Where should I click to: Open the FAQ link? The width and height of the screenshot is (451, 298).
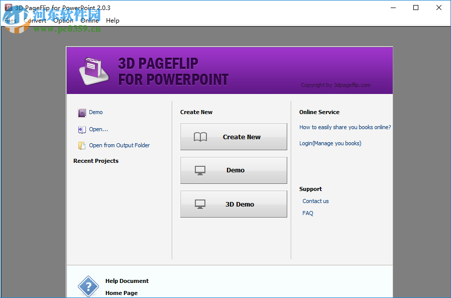pos(307,213)
